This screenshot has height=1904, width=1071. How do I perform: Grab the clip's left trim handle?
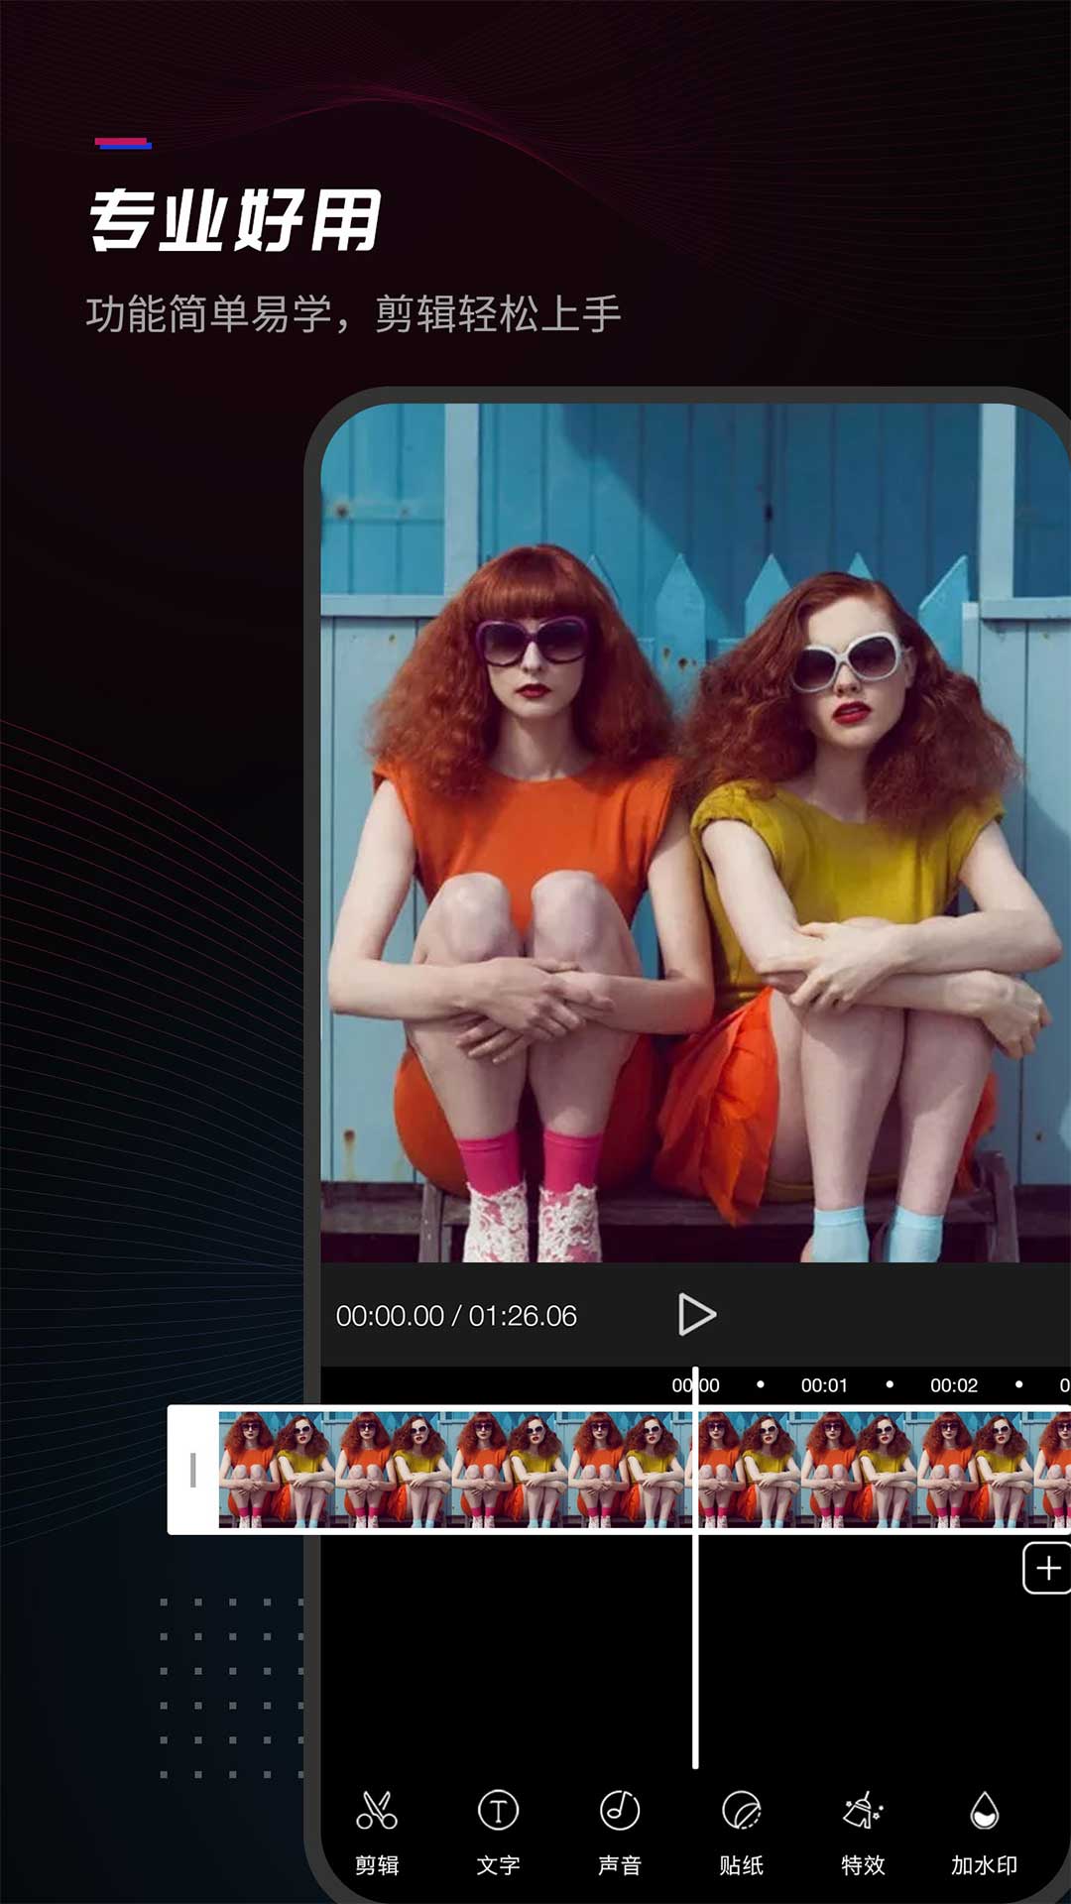[x=192, y=1470]
